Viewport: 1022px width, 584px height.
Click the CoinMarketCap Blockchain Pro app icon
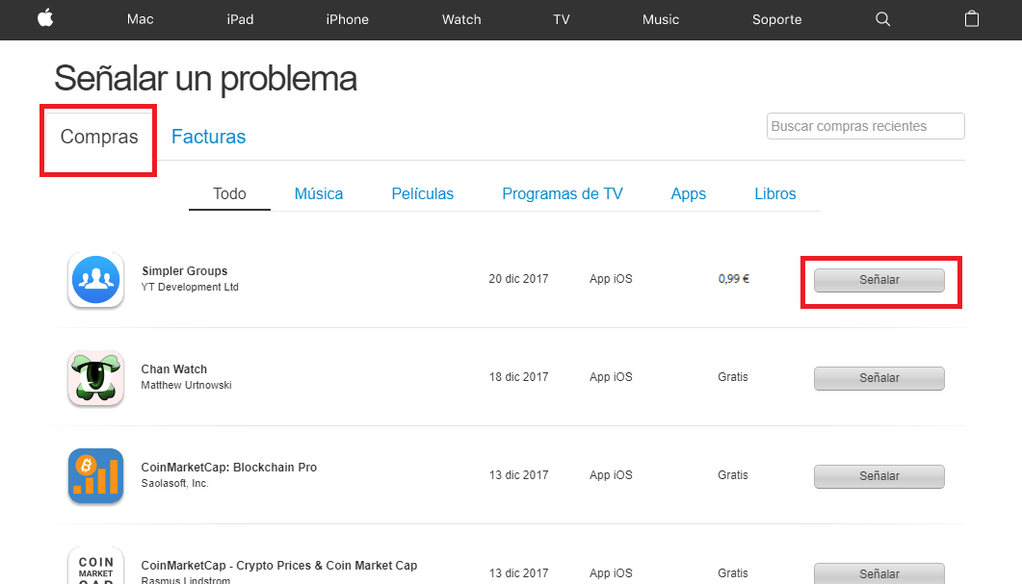[x=95, y=476]
